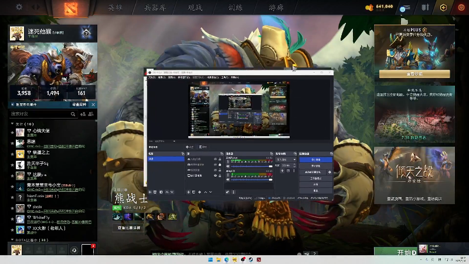Click the red power quit icon

pos(461,8)
